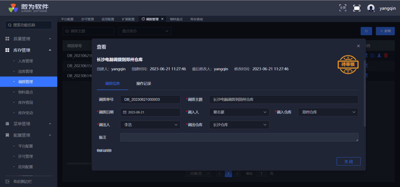
Task: Click the approval stamp icon in first row
Action: 379,56
